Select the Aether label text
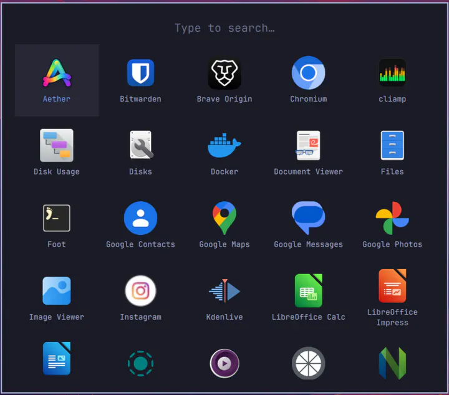 (57, 99)
